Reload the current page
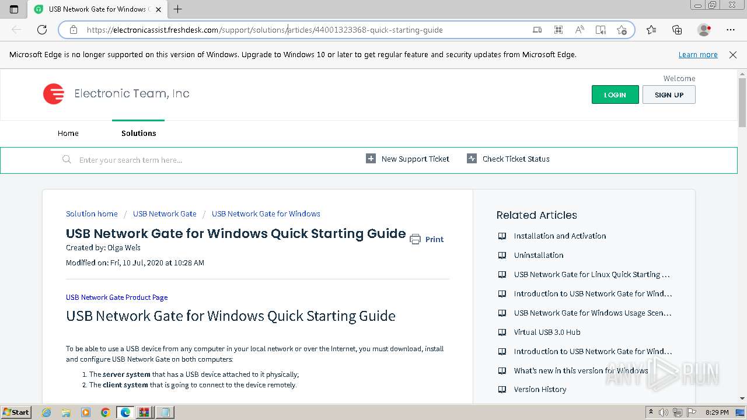This screenshot has width=747, height=420. pyautogui.click(x=42, y=30)
